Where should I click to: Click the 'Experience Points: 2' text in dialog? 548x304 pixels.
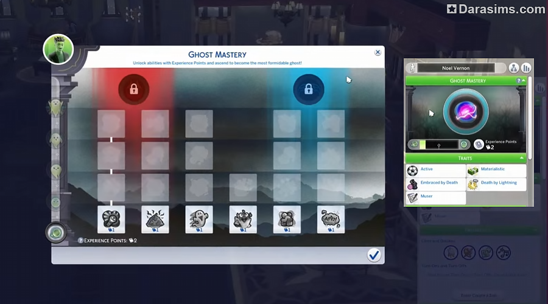coord(110,241)
